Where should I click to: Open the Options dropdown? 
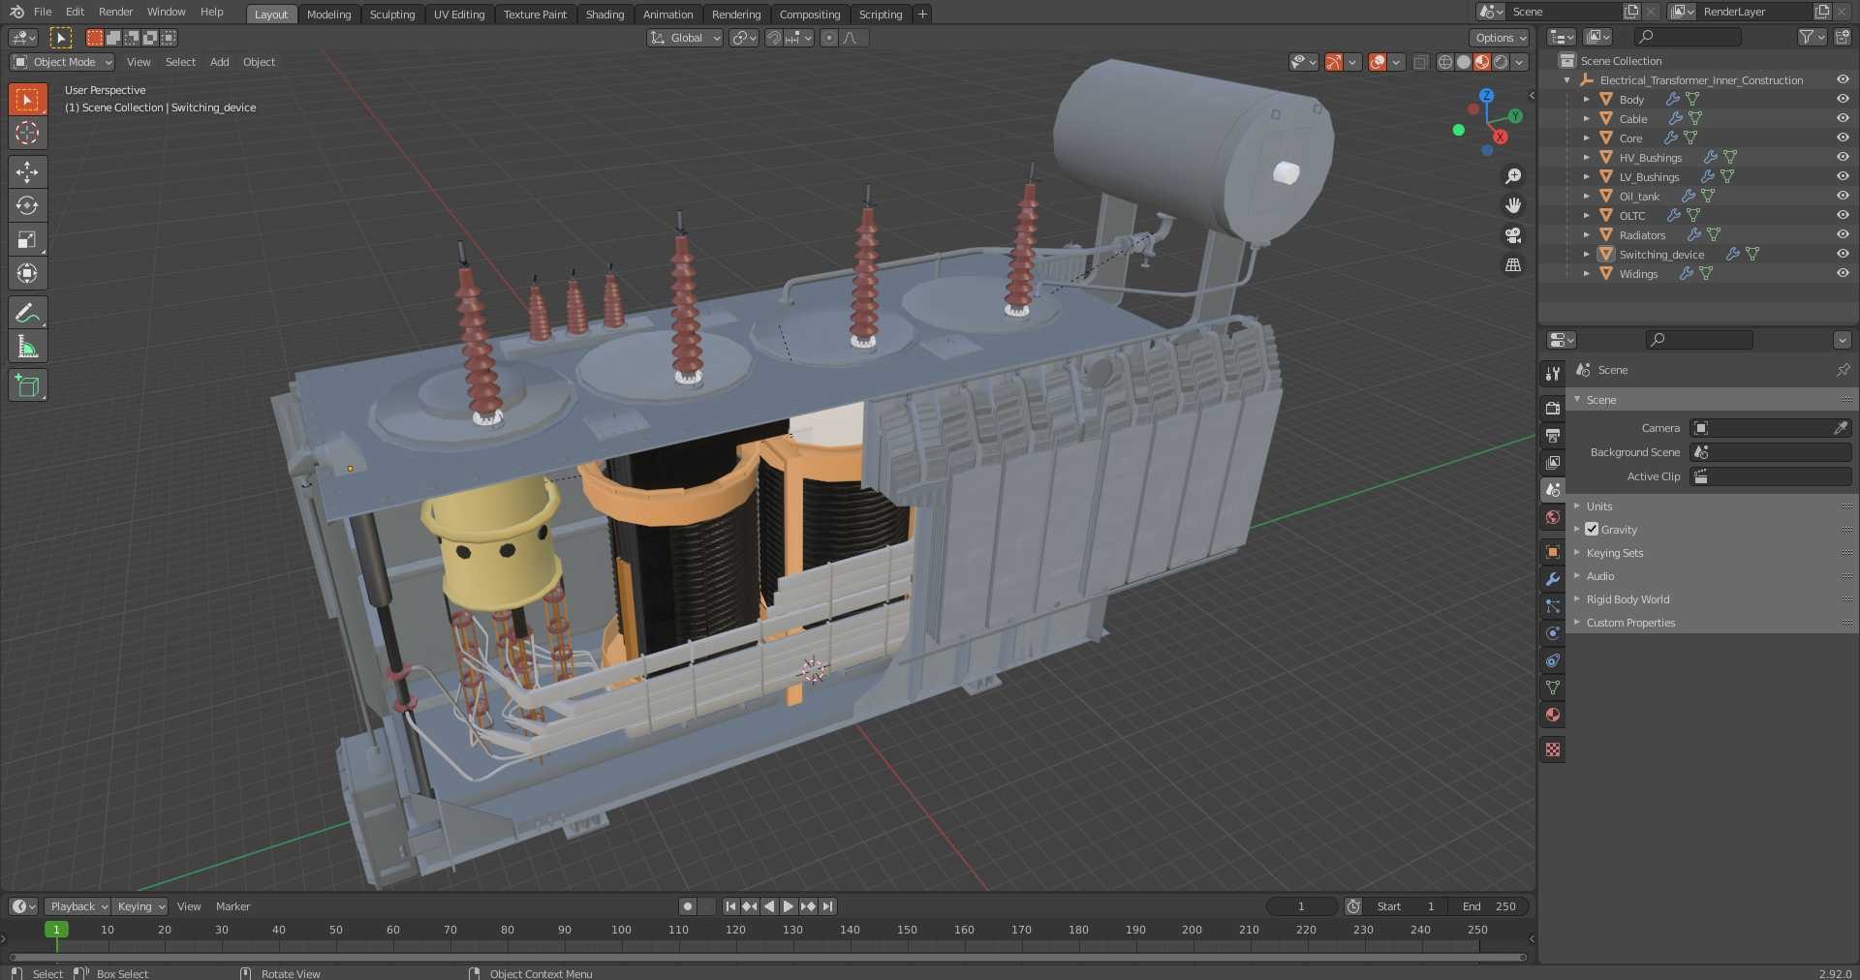point(1500,38)
